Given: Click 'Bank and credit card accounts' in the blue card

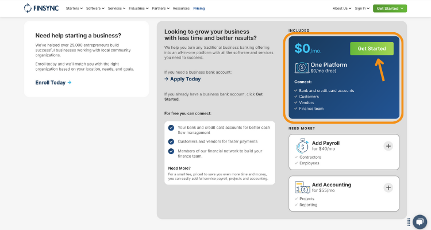Looking at the screenshot, I should (x=326, y=90).
